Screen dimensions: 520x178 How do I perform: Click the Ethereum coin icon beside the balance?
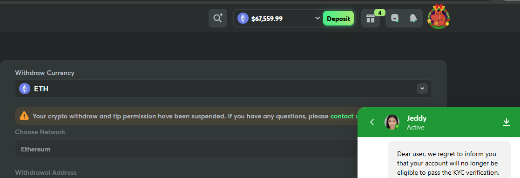[x=243, y=18]
